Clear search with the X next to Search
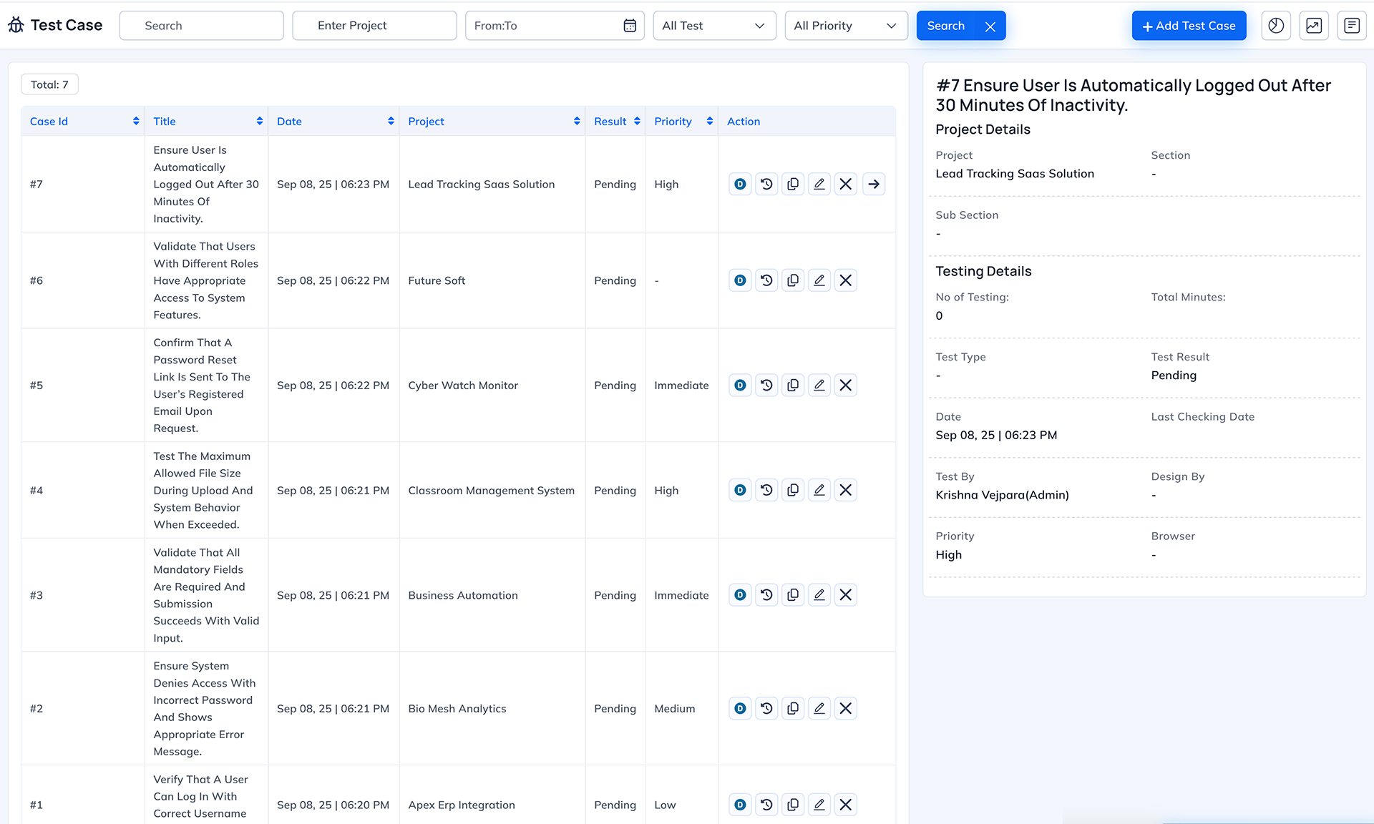 (x=990, y=26)
